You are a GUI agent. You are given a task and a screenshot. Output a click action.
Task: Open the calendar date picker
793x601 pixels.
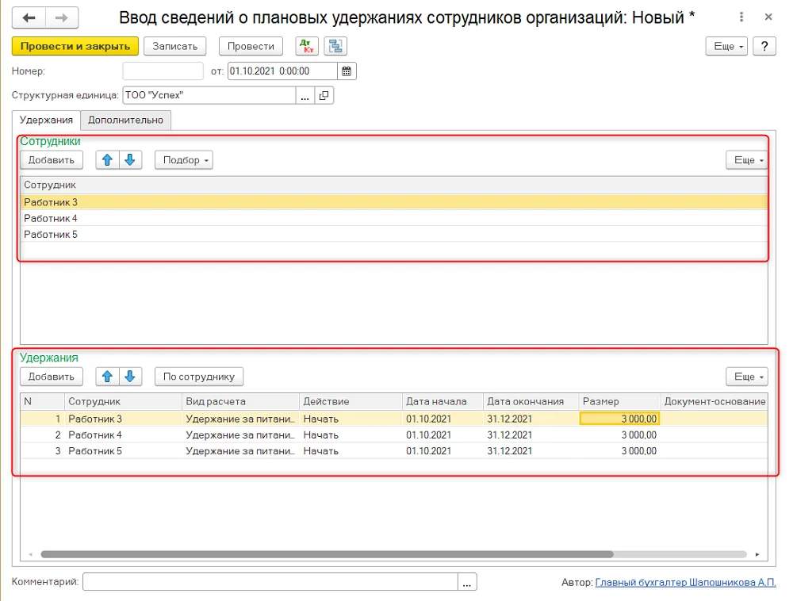pos(347,71)
